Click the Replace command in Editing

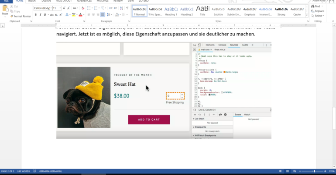pyautogui.click(x=318, y=11)
